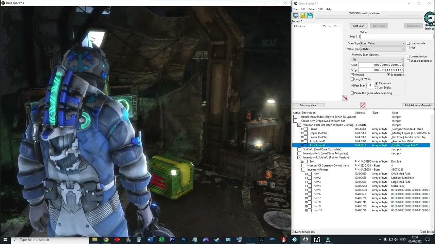Open the memory region All dropdown
This screenshot has width=435, height=244.
coord(378,60)
